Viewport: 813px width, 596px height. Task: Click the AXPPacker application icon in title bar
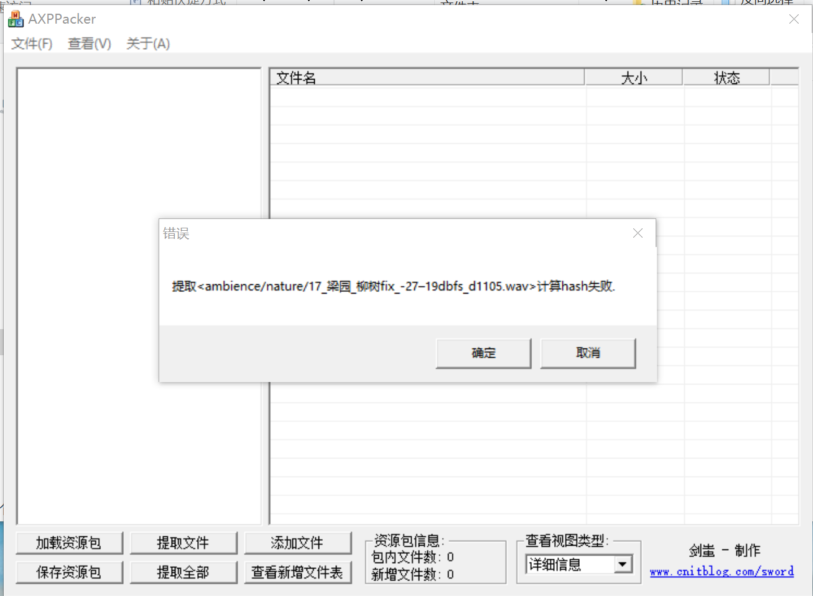pyautogui.click(x=16, y=19)
